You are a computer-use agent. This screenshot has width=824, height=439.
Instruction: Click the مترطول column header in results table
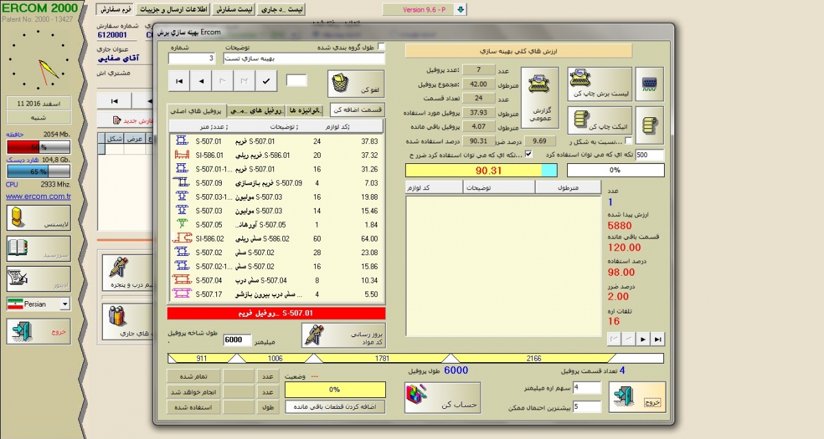click(568, 187)
